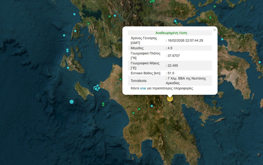Select the cyan marker left of the yellow marker
Viewport: 263px width, 165px height.
point(152,106)
